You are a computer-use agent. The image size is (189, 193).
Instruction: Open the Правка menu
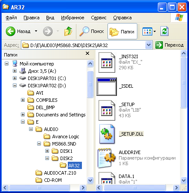32,18
